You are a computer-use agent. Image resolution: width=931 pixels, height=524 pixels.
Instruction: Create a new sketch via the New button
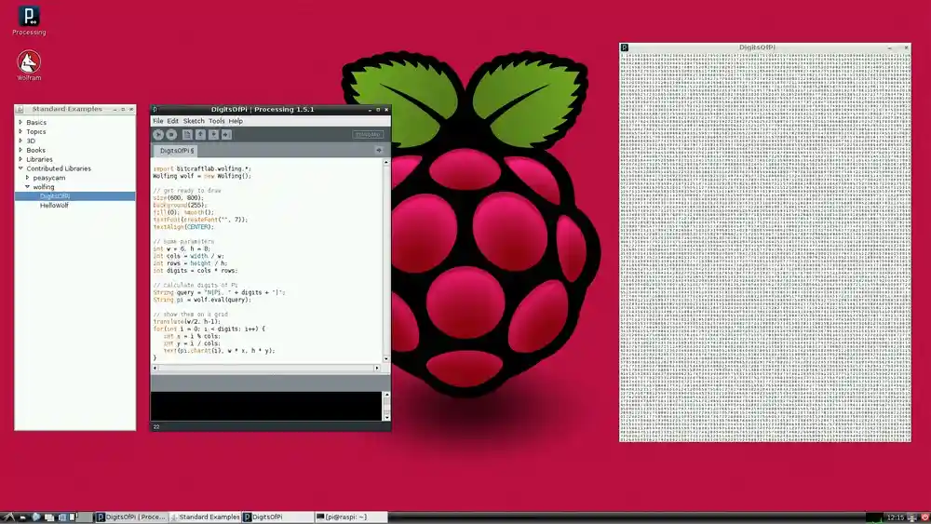(187, 135)
